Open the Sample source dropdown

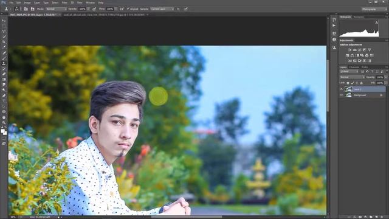[162, 9]
